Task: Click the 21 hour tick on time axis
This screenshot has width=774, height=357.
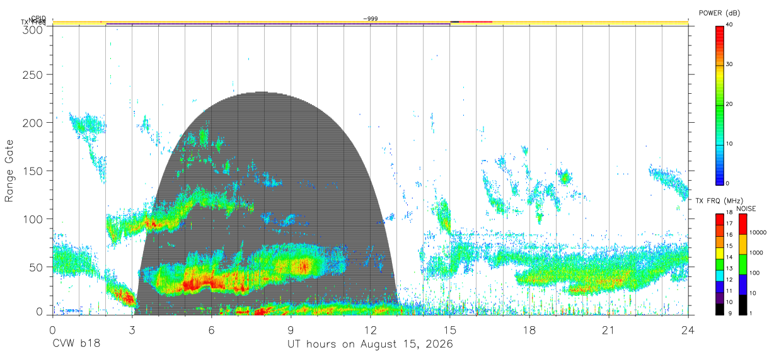Action: [609, 330]
